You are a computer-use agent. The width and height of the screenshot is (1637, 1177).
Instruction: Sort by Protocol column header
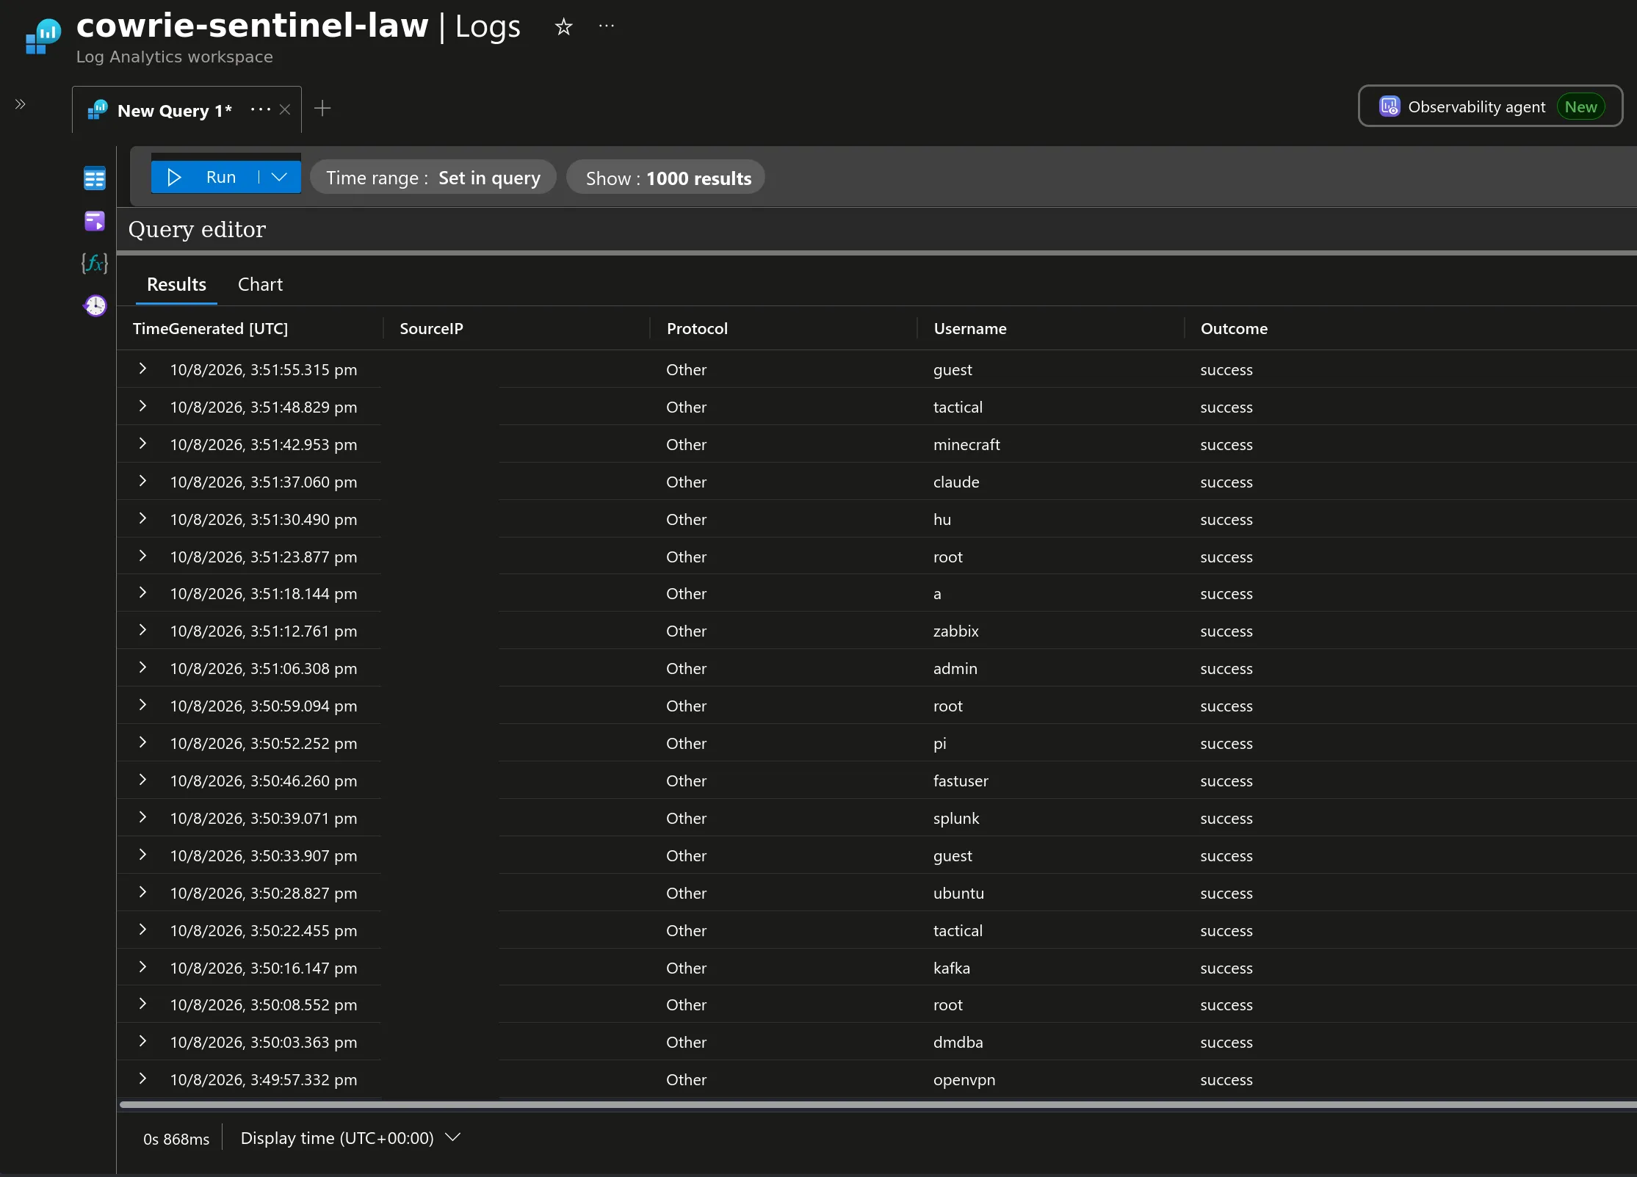pyautogui.click(x=697, y=328)
